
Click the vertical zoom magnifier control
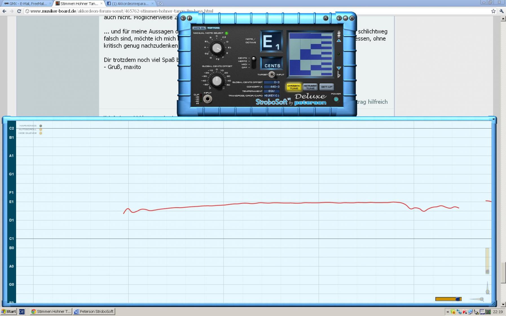click(487, 288)
